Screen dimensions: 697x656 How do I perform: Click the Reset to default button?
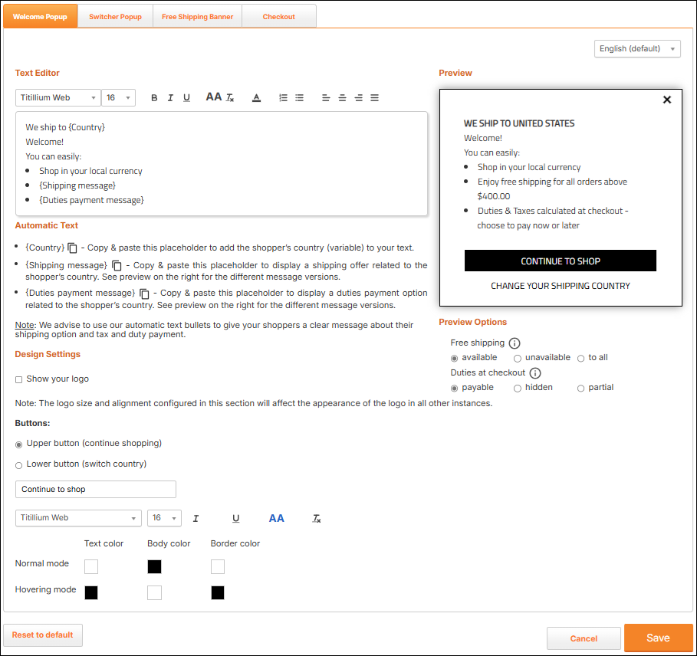click(x=43, y=635)
